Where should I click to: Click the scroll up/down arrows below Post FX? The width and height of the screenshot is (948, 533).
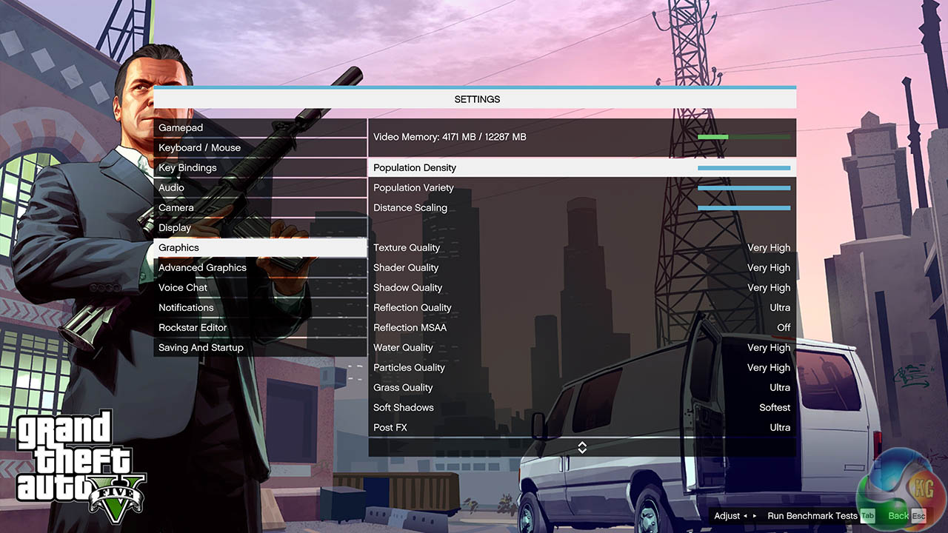tap(582, 447)
